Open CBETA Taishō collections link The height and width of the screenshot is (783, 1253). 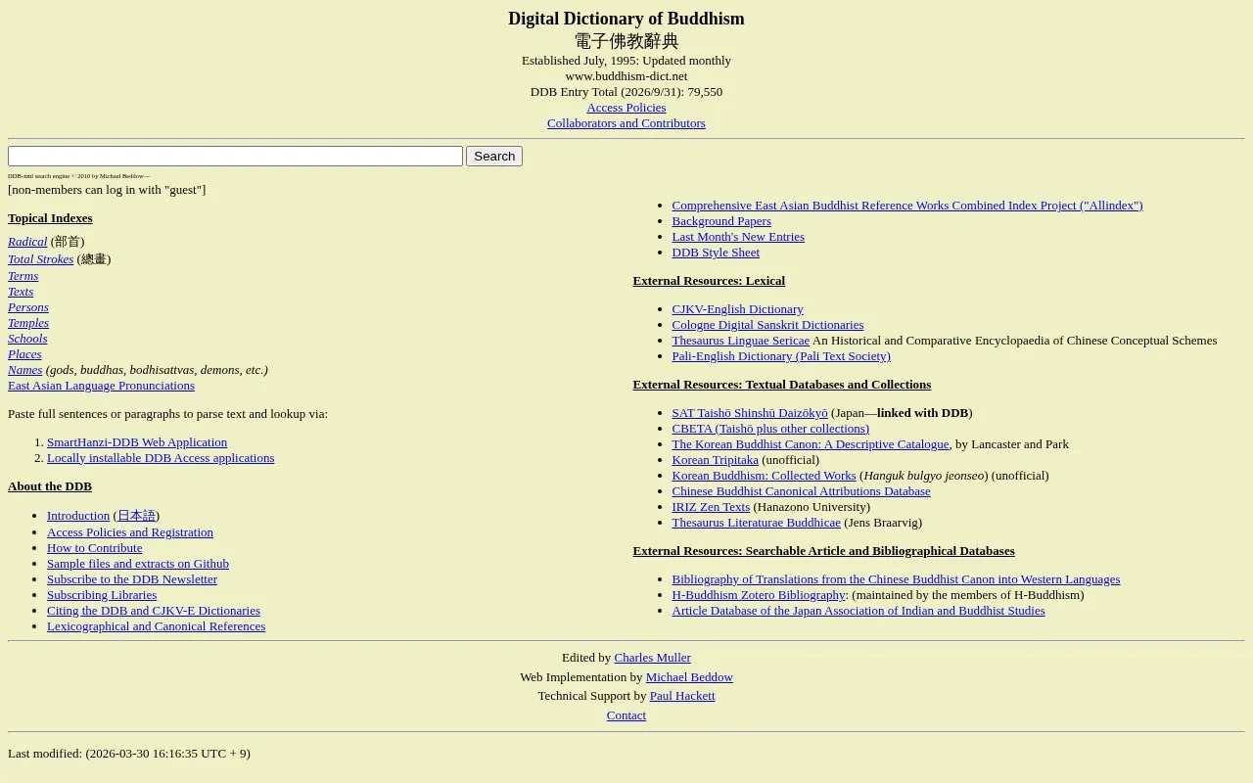click(x=770, y=429)
